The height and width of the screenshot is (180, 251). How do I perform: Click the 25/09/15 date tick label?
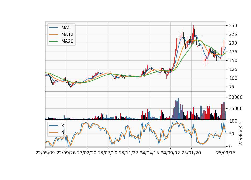(226, 153)
